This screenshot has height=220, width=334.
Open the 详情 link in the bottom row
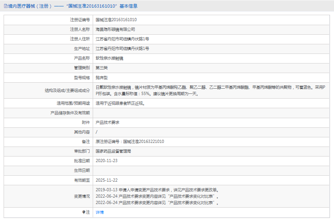(99, 212)
